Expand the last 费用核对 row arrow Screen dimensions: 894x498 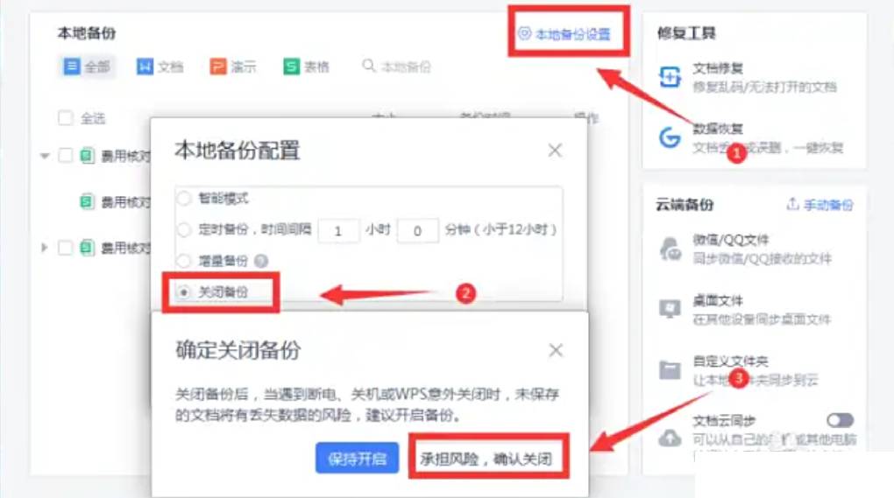point(45,248)
